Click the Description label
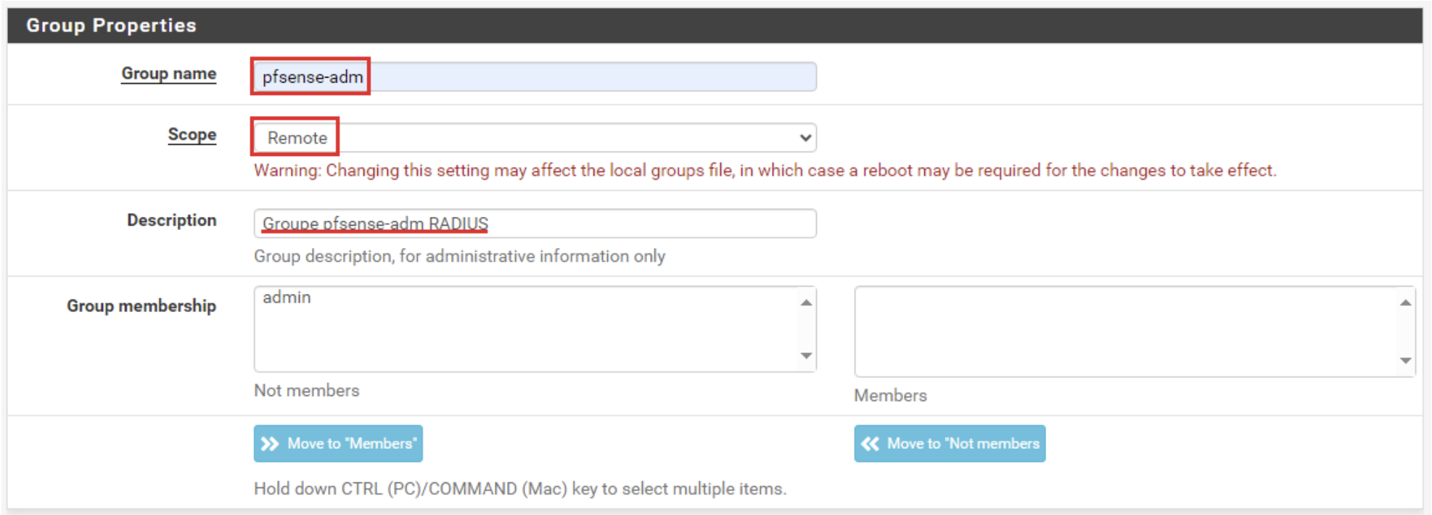 [172, 220]
